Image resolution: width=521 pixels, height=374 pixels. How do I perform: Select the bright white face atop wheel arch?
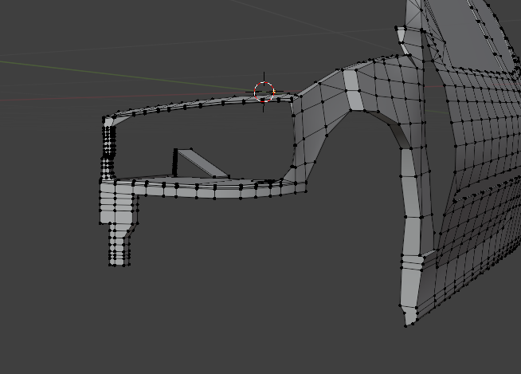tap(354, 90)
